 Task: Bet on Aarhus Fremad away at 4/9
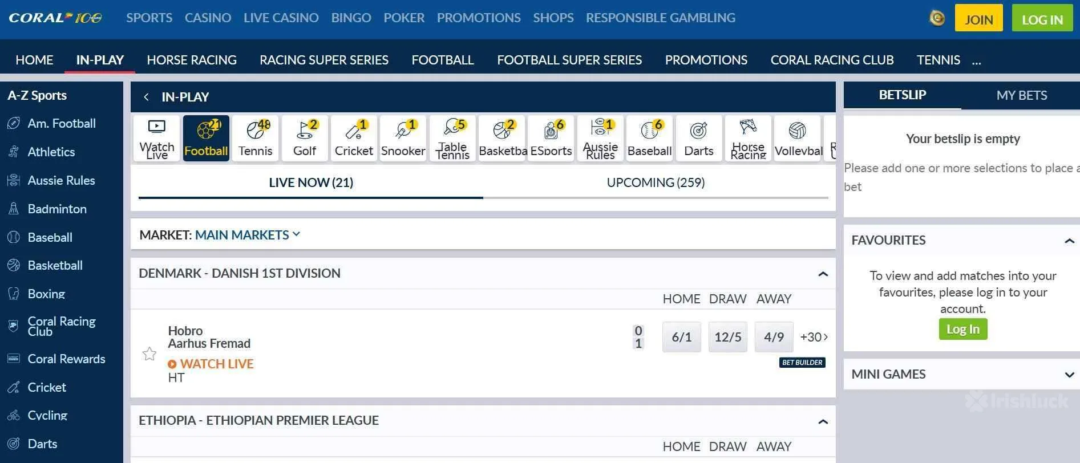click(x=774, y=337)
